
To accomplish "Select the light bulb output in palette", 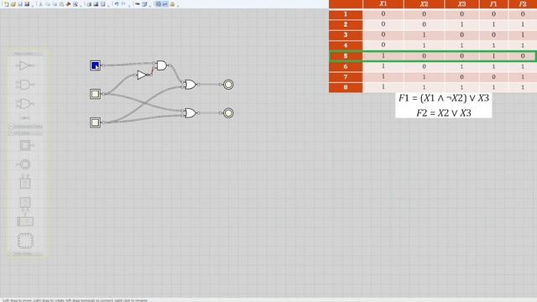I will click(24, 164).
